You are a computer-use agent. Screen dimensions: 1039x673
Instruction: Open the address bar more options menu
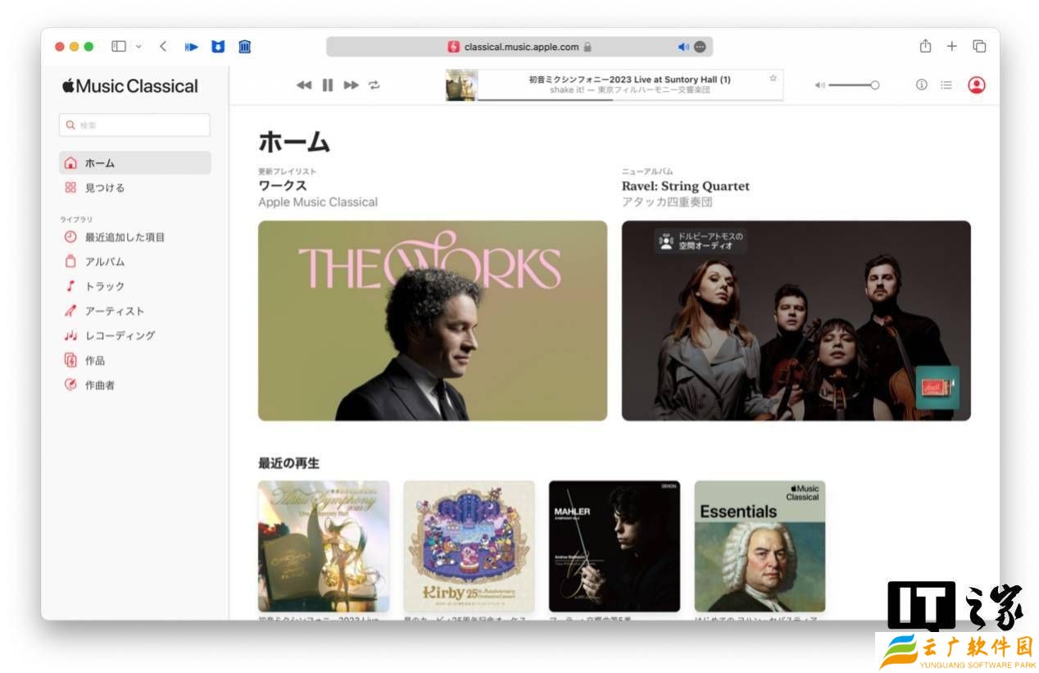pyautogui.click(x=701, y=47)
